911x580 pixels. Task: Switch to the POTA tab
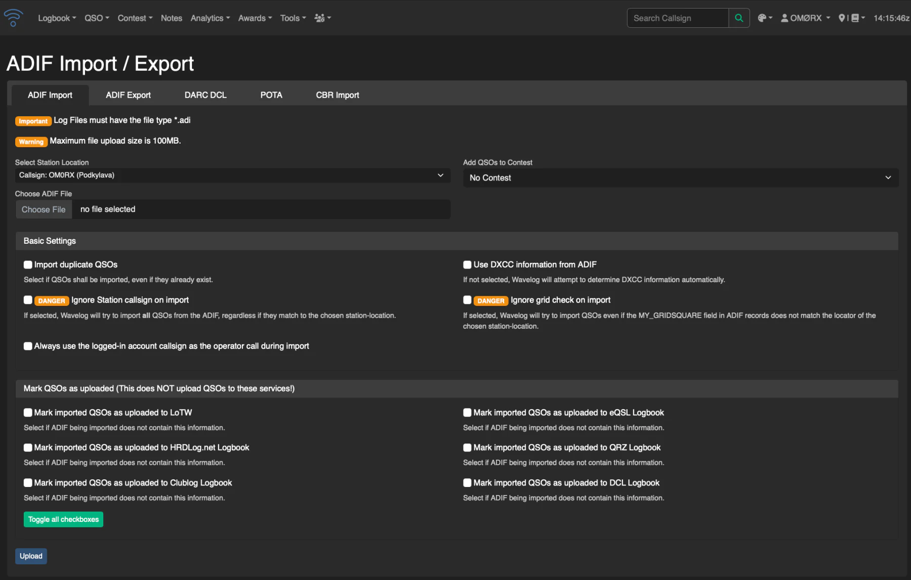(x=271, y=95)
